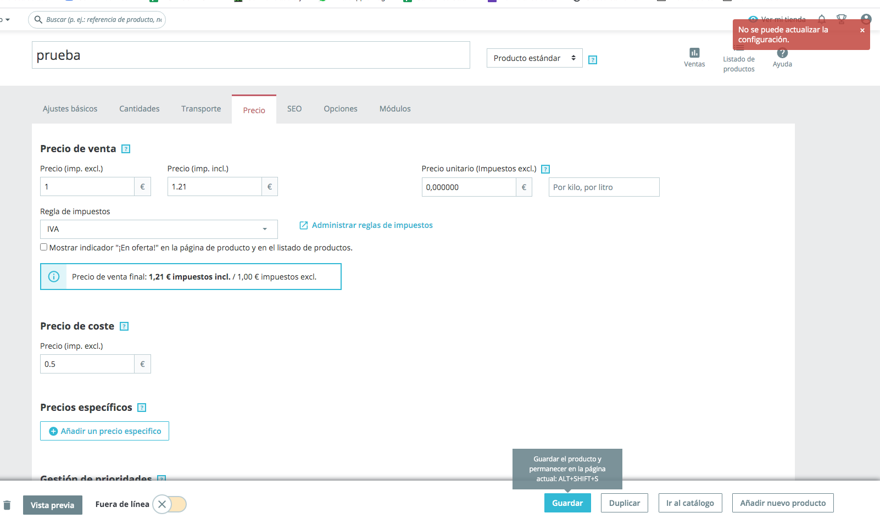This screenshot has height=524, width=880.
Task: Click help icon beside product type selector
Action: click(593, 60)
